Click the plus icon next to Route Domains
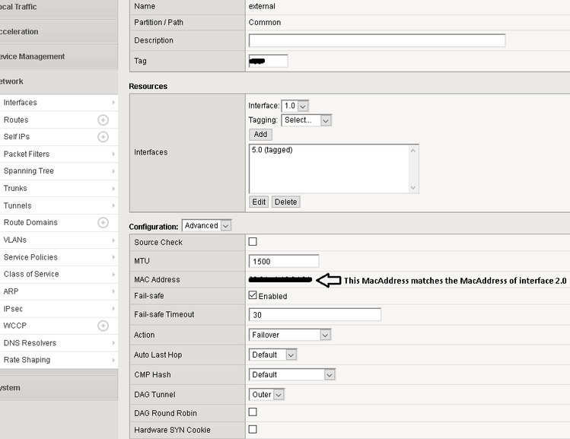The height and width of the screenshot is (439, 570). pyautogui.click(x=103, y=222)
